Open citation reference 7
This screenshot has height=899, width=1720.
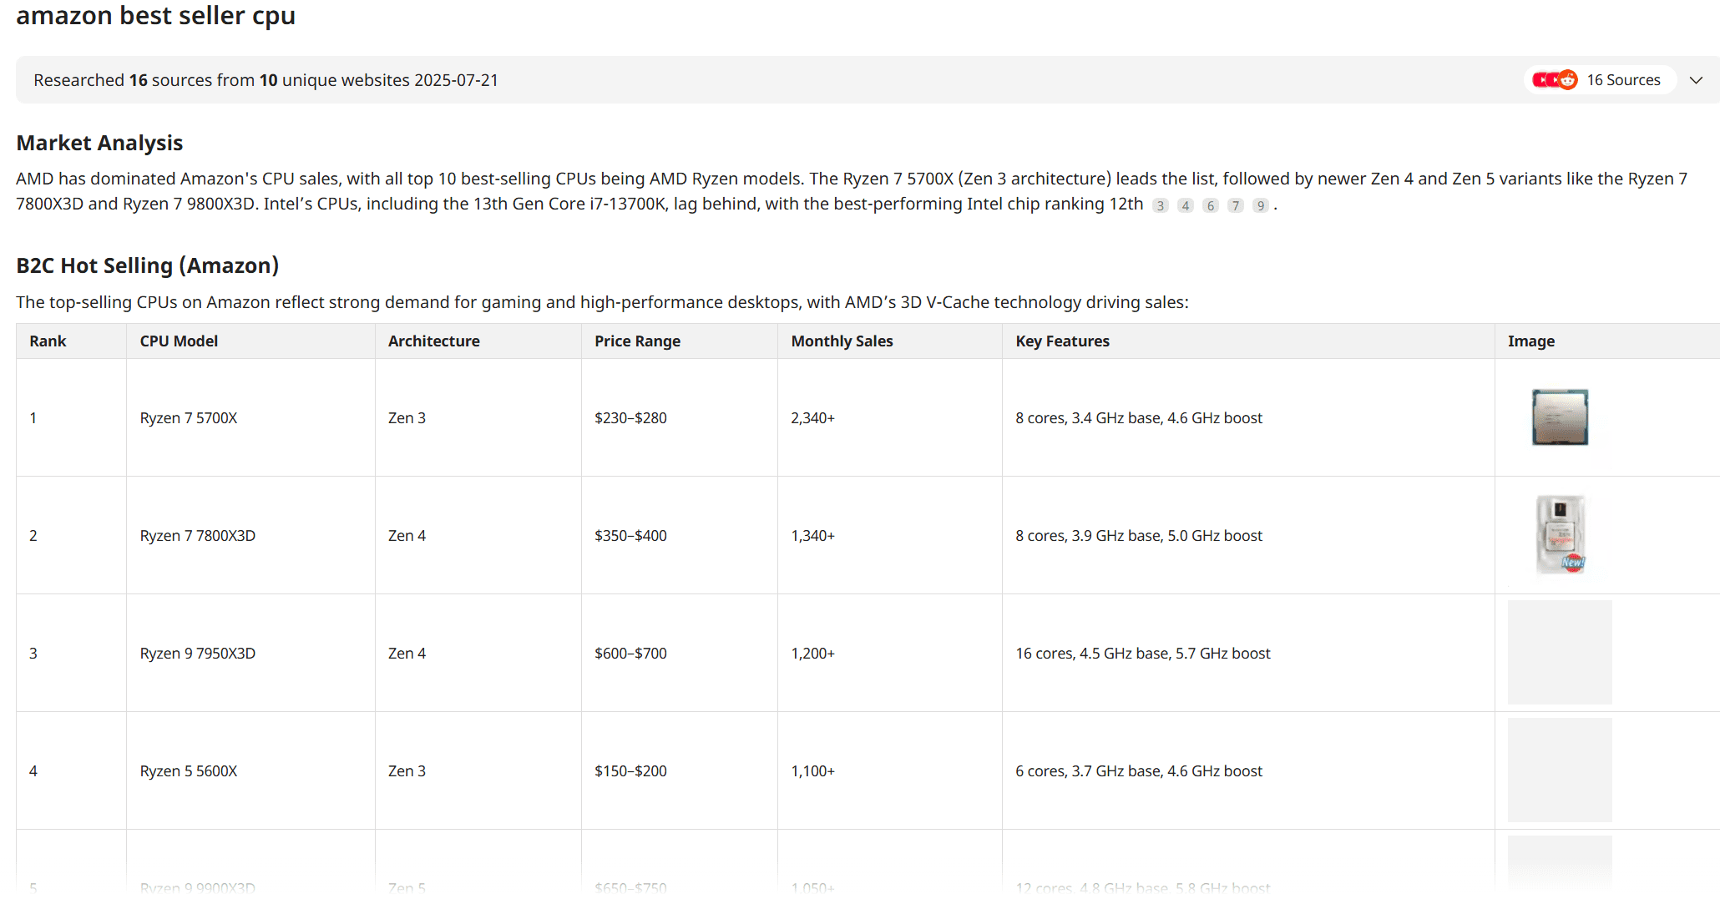point(1236,205)
